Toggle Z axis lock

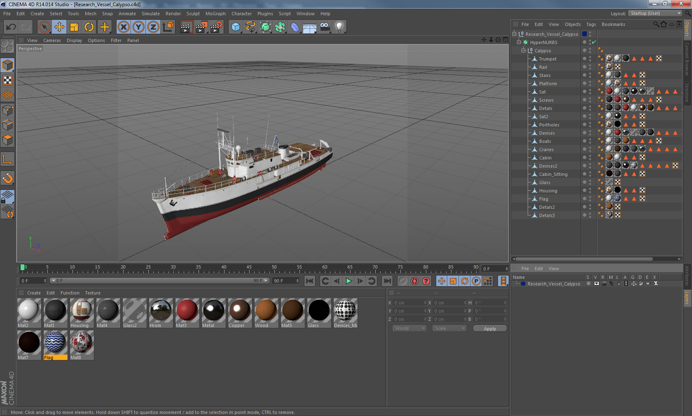[x=153, y=27]
